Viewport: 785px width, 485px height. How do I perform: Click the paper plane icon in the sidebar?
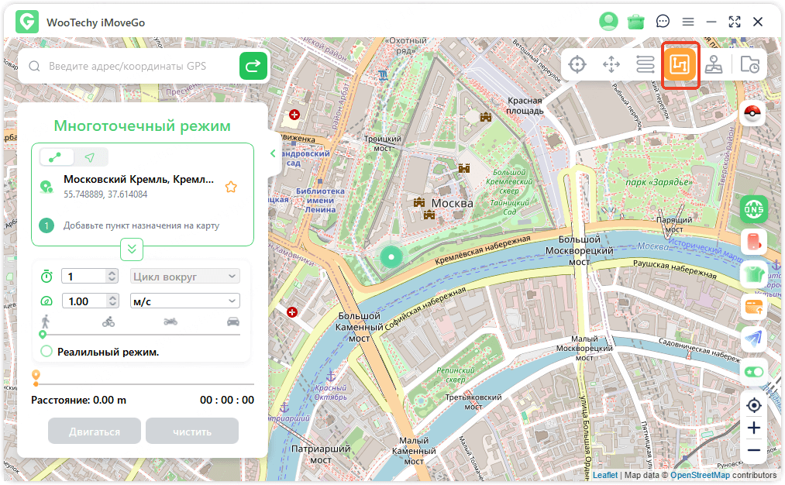[753, 338]
